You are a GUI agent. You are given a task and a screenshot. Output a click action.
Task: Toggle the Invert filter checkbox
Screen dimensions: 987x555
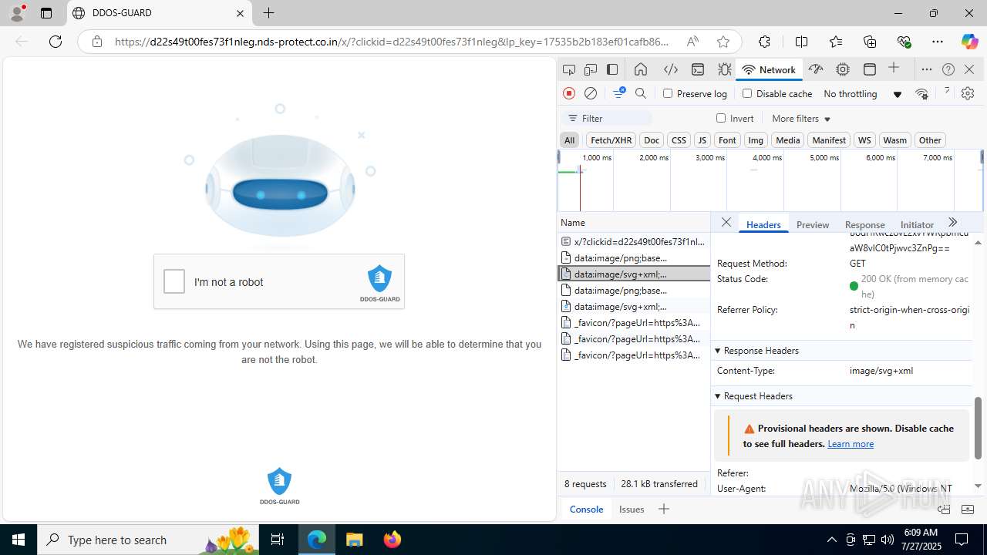[x=721, y=118]
